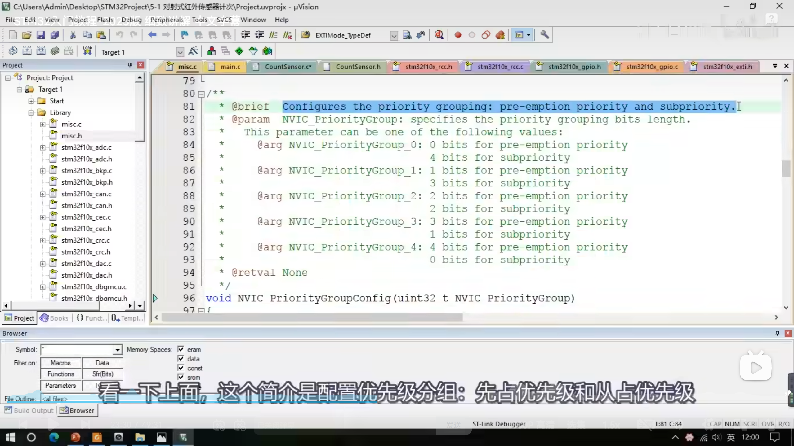
Task: Click the Functions filter button
Action: pyautogui.click(x=61, y=374)
